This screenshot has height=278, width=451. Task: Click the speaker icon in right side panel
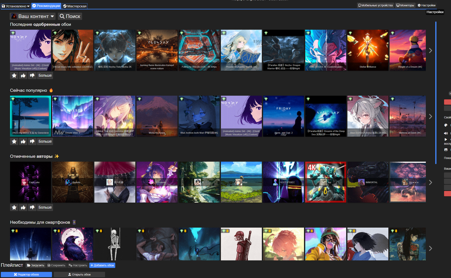click(446, 133)
